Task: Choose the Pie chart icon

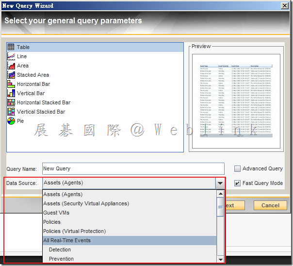Action: click(12, 121)
